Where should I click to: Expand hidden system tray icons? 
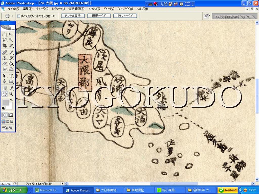(241, 190)
